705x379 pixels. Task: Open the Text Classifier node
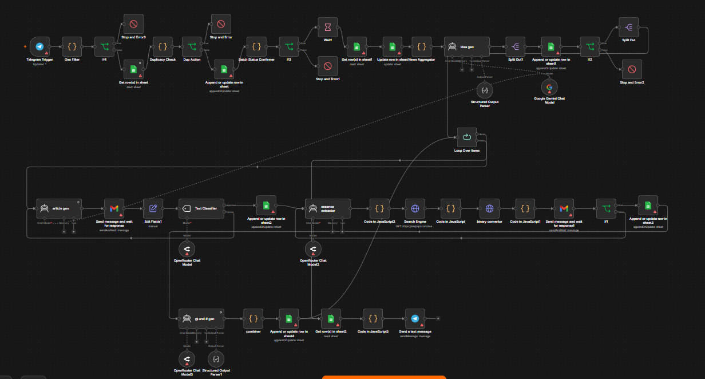(200, 209)
